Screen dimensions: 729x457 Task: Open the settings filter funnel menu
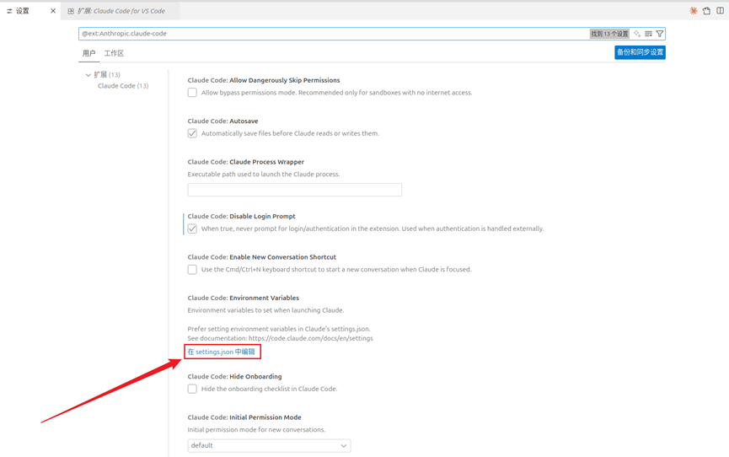[660, 34]
